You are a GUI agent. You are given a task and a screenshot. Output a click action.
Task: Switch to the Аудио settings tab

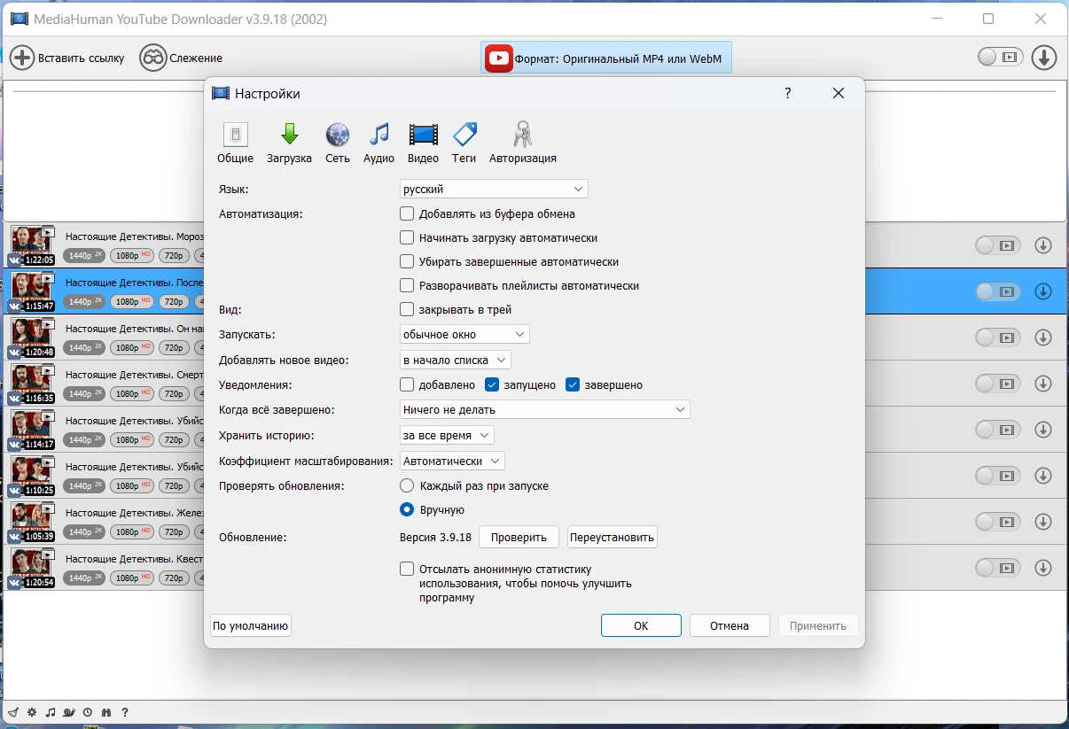point(378,143)
